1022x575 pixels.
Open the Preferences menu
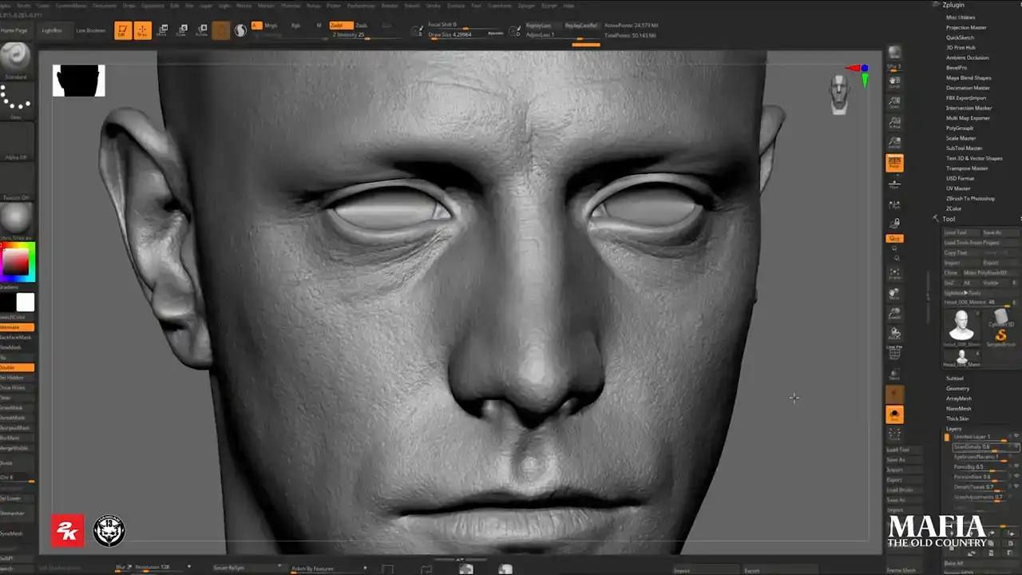click(x=360, y=6)
